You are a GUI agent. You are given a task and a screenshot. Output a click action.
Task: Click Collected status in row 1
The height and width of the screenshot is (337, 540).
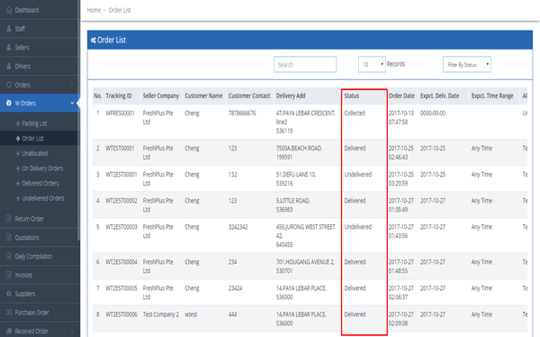pos(355,114)
